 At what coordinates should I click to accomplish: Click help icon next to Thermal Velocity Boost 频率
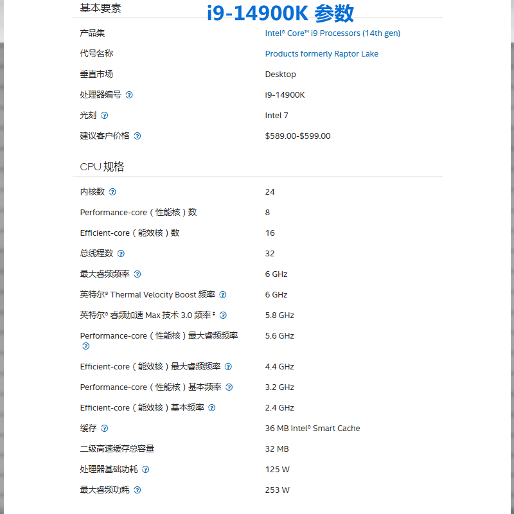coord(222,295)
